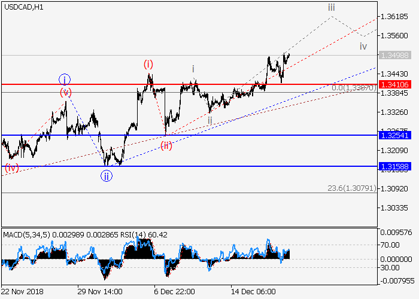The height and width of the screenshot is (299, 419).
Task: Click the gray iii projected wave label
Action: click(x=331, y=8)
